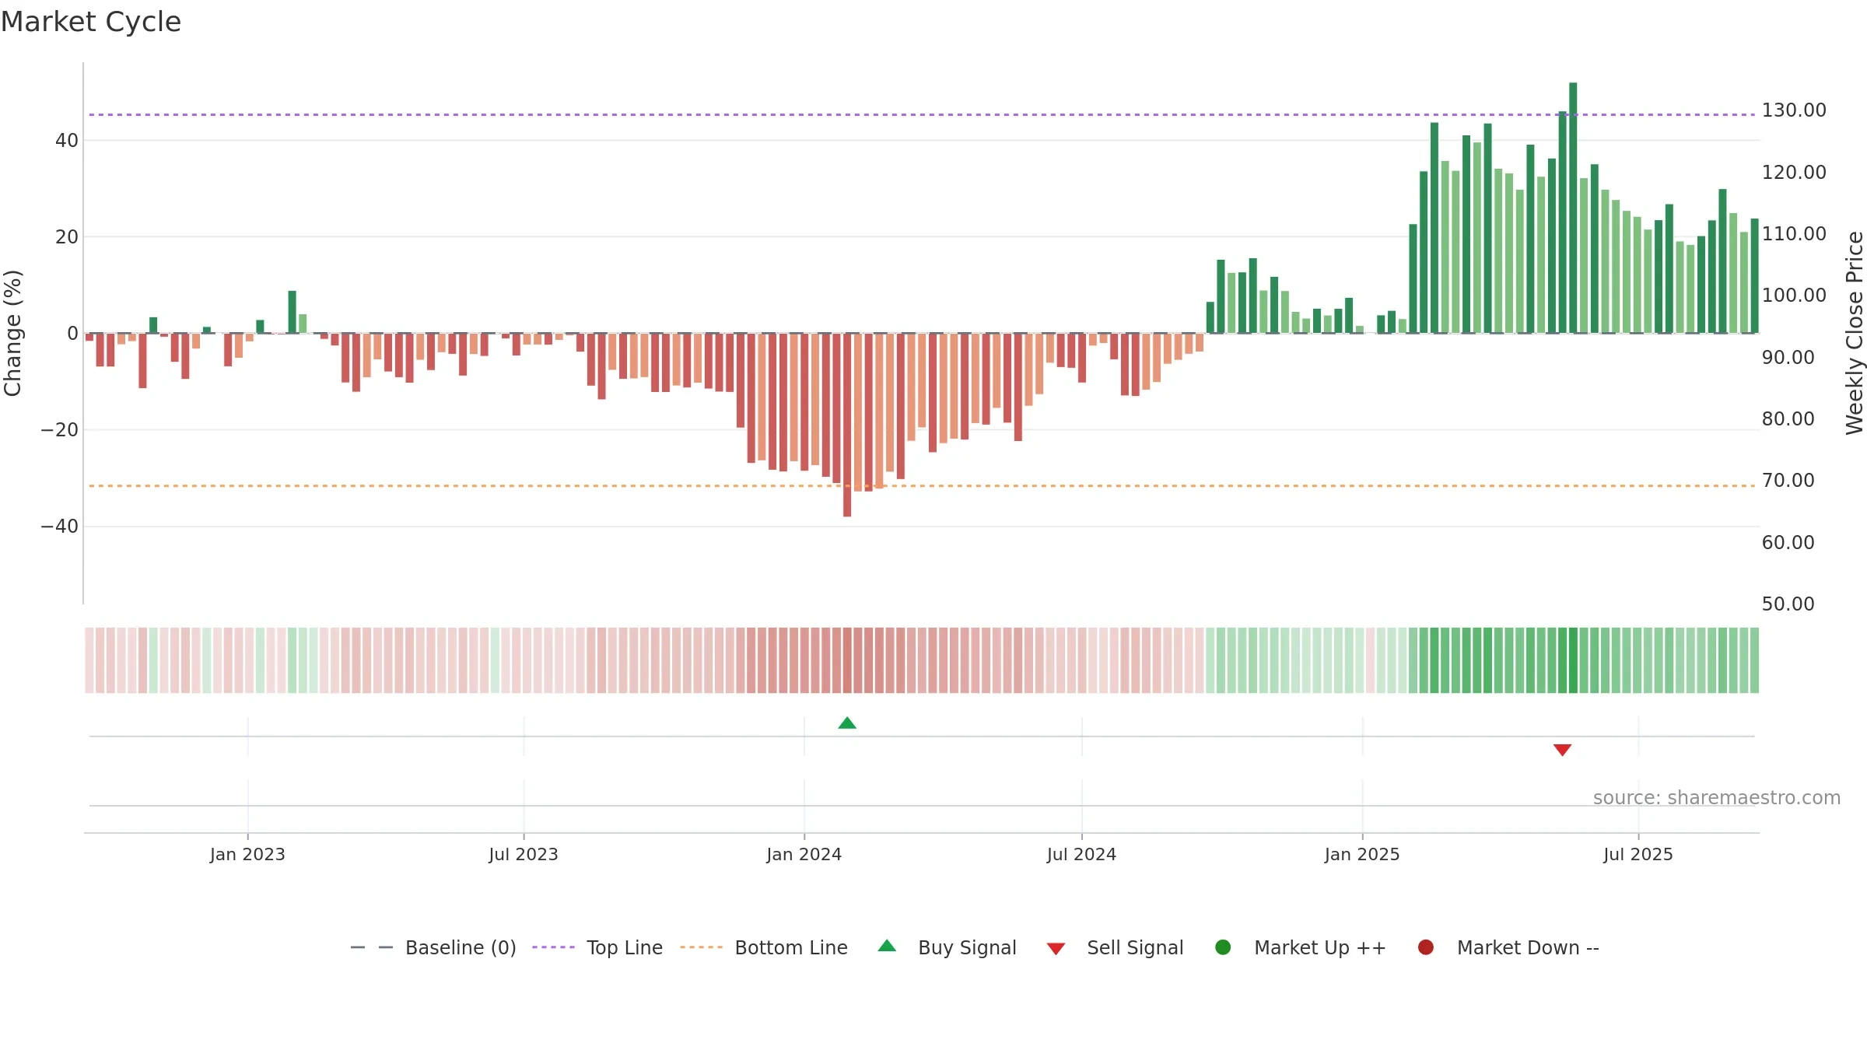Click the Jul 2023 axis label
Viewport: 1867px width, 1050px height.
524,854
